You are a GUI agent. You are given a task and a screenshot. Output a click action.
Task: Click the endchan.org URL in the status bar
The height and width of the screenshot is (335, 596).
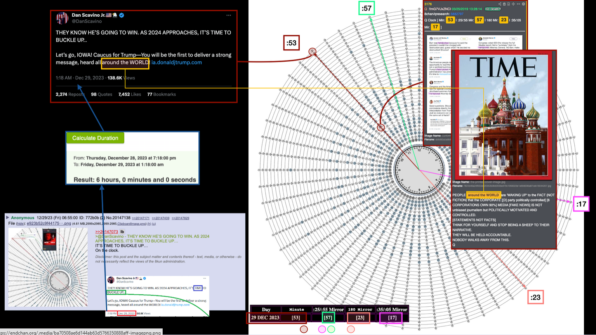[80, 333]
